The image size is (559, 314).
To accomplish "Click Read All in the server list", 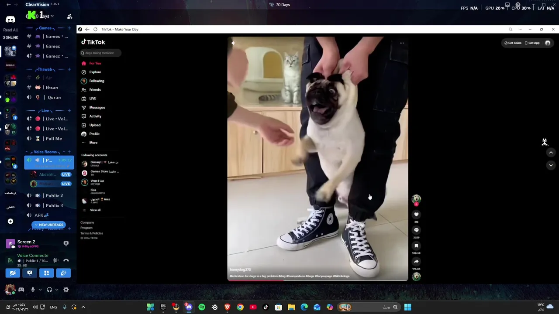I will [10, 30].
